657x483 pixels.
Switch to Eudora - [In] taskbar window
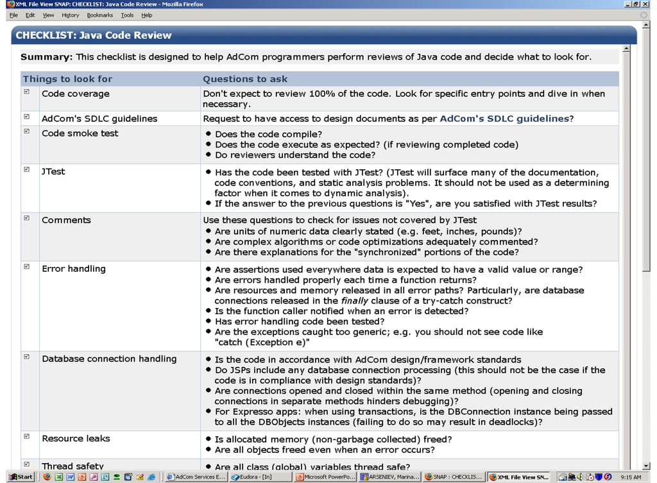260,477
